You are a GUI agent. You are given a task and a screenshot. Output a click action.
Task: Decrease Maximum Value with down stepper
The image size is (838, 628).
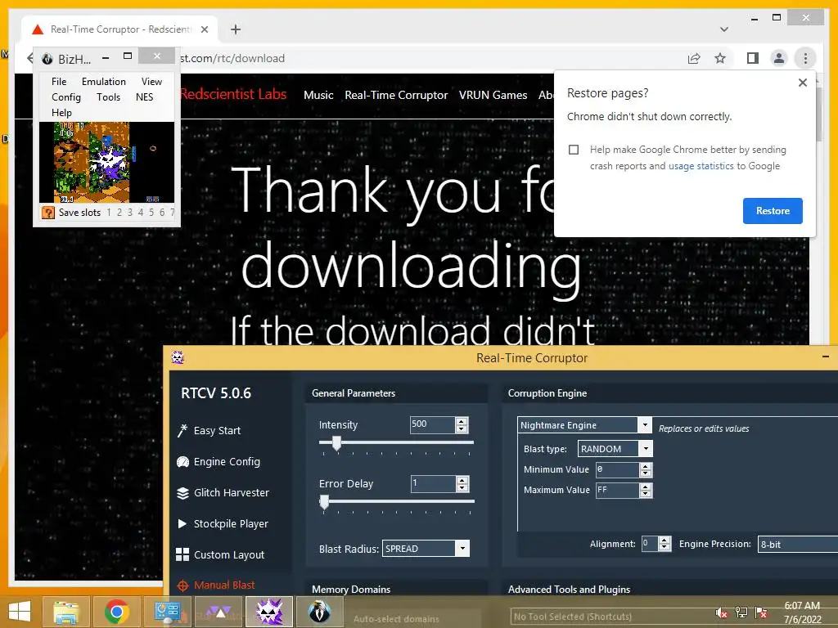point(646,493)
